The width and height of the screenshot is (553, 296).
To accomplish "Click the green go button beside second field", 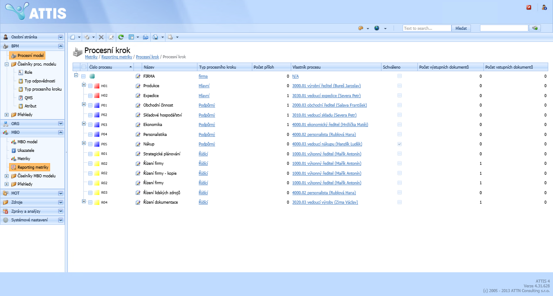I will coord(535,28).
